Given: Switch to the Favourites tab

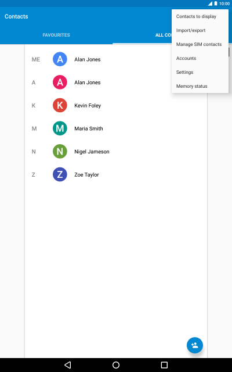Looking at the screenshot, I should pyautogui.click(x=56, y=35).
